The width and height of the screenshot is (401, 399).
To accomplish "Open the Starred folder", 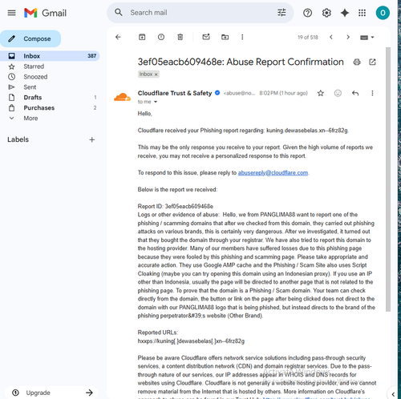I will [x=34, y=66].
